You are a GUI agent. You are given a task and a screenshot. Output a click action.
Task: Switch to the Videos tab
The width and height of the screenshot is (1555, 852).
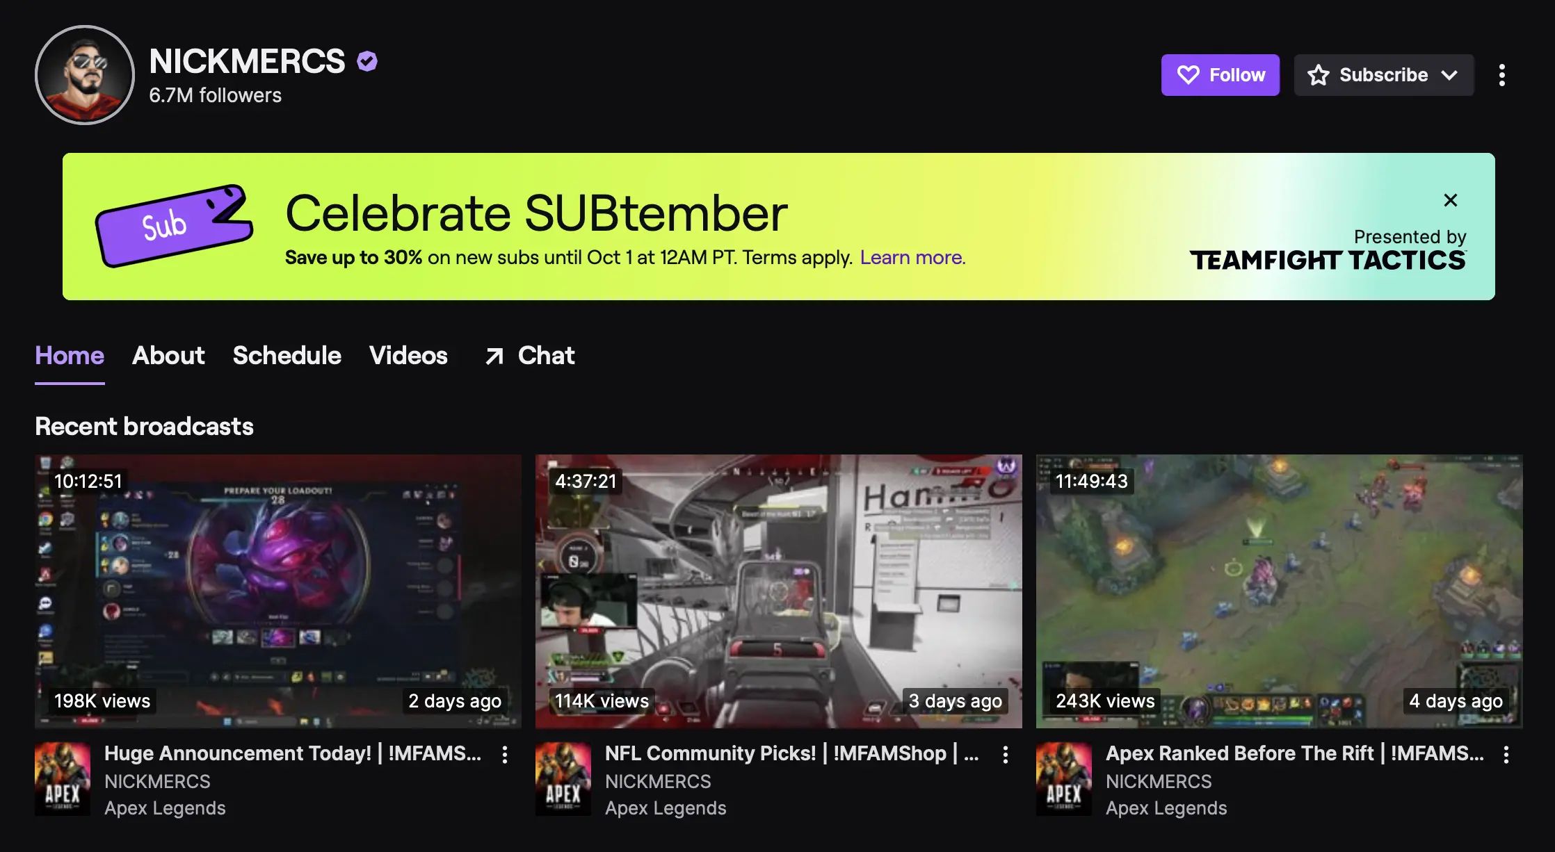coord(408,354)
